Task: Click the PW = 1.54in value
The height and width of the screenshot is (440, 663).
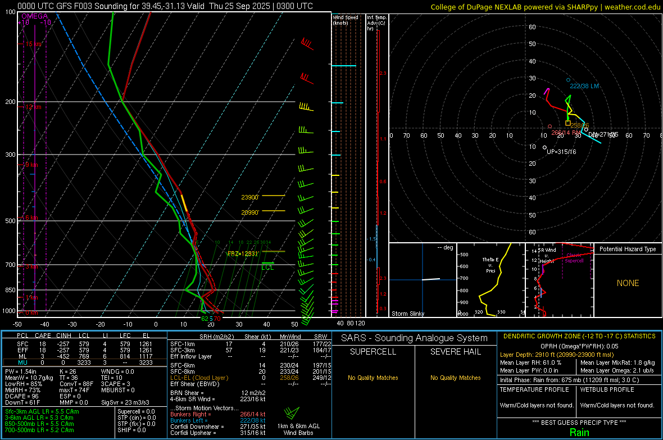Action: tap(20, 371)
